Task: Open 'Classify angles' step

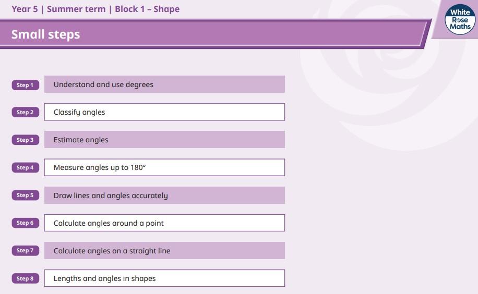Action: 164,112
